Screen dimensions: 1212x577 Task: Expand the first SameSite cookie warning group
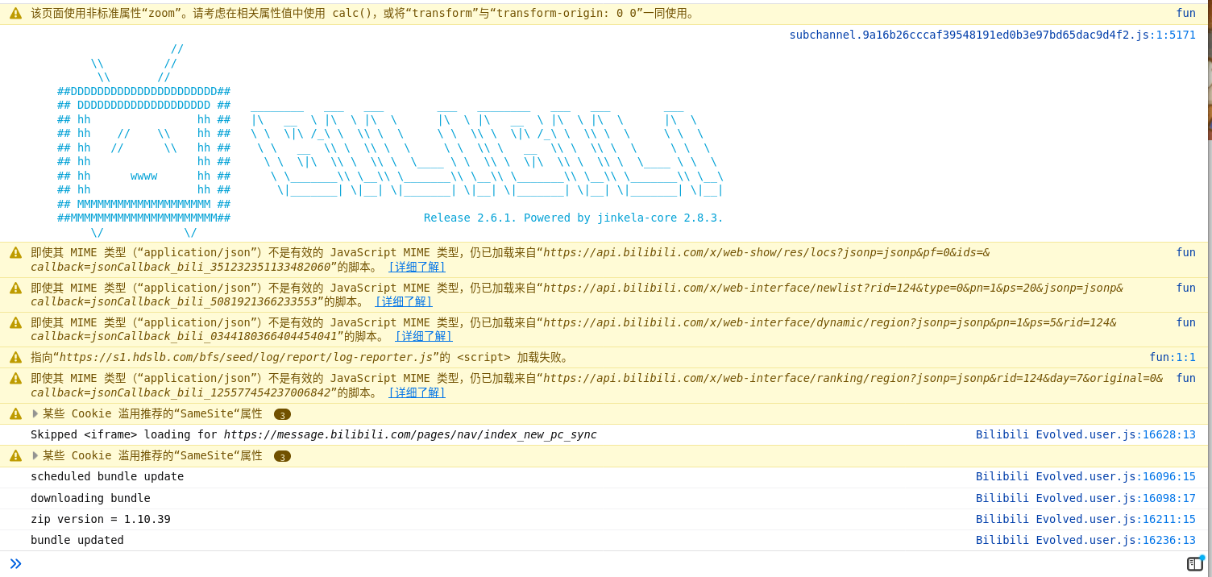click(x=34, y=413)
